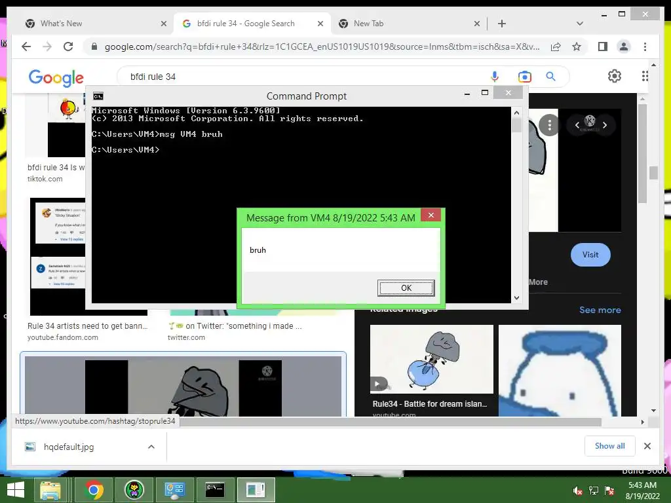Click the network tray icon
Screen dimensions: 671x503
[594, 491]
